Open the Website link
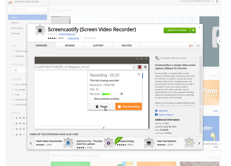Screen dimensions: 231x166 tap(163, 111)
